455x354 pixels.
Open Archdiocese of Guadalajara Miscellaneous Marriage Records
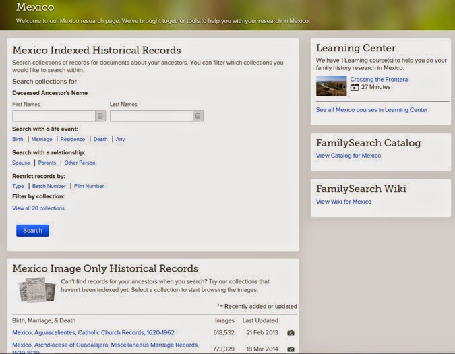tap(106, 348)
